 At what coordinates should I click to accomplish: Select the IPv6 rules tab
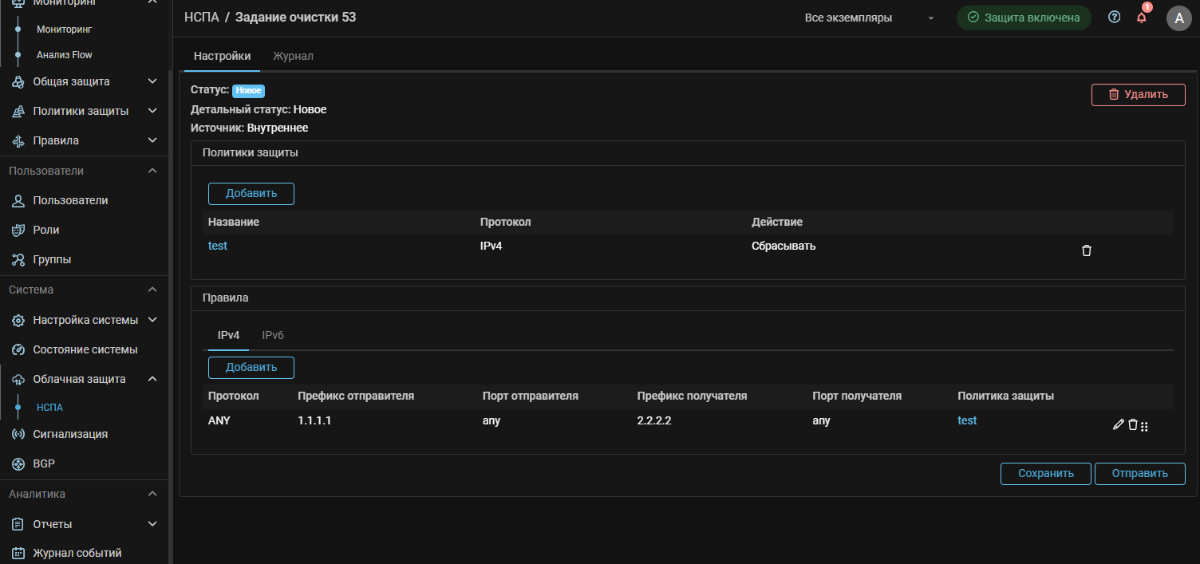coord(273,335)
